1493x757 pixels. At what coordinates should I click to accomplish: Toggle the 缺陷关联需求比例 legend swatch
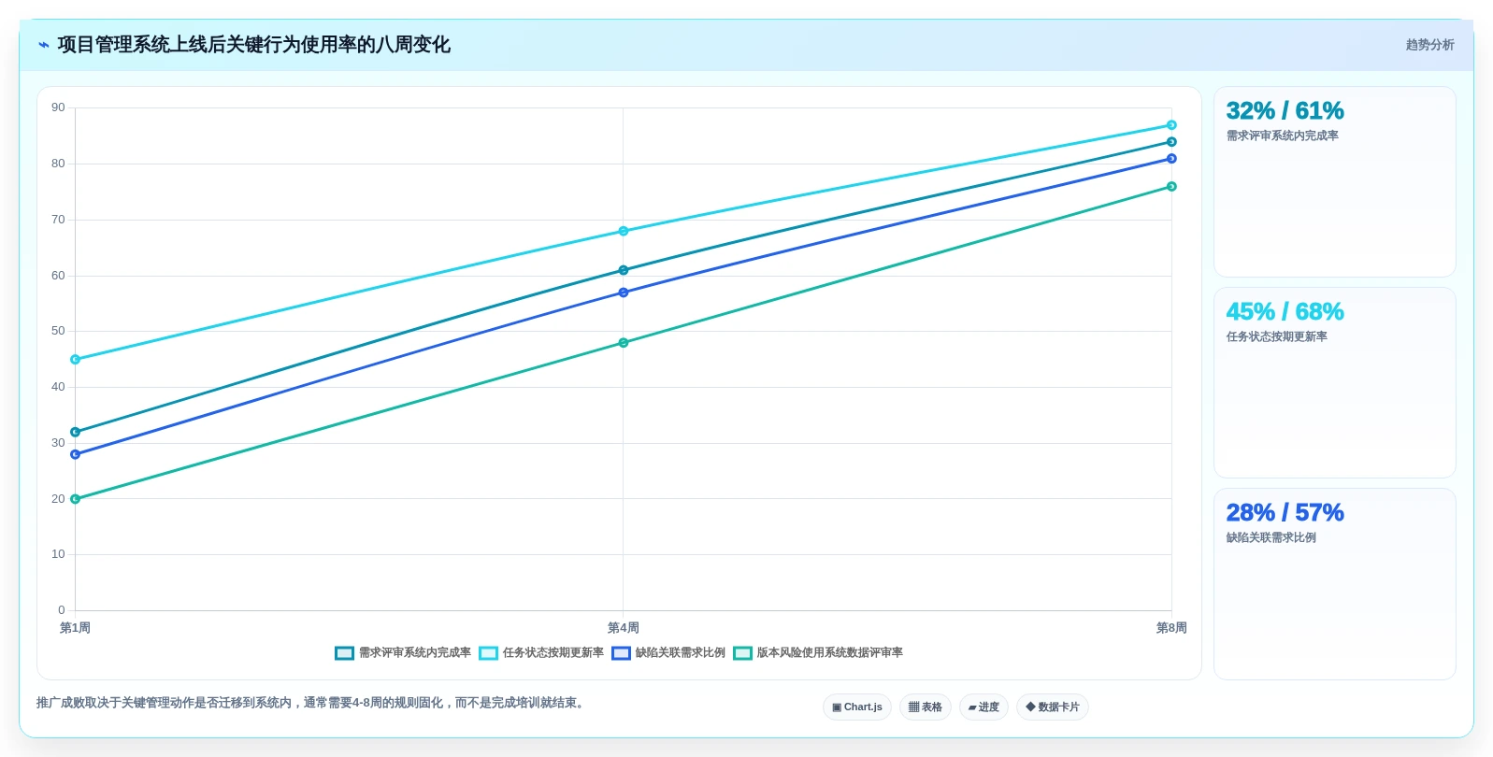click(x=622, y=653)
